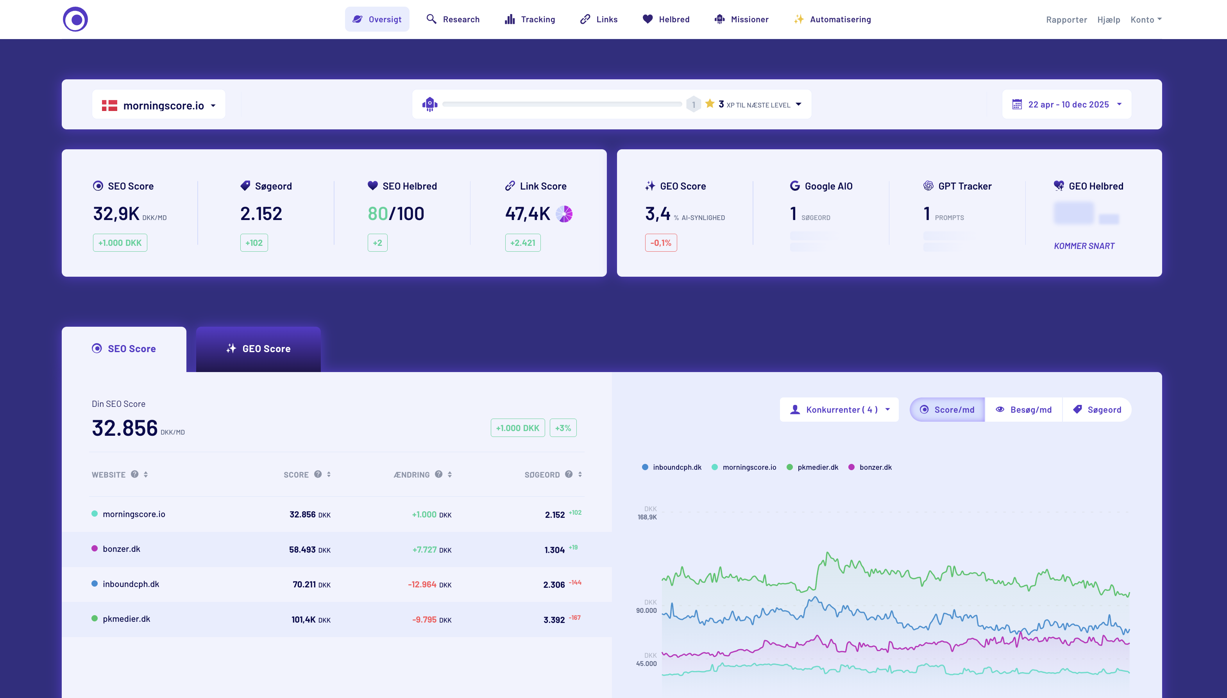
Task: Click the XP level progress bar
Action: pyautogui.click(x=562, y=104)
